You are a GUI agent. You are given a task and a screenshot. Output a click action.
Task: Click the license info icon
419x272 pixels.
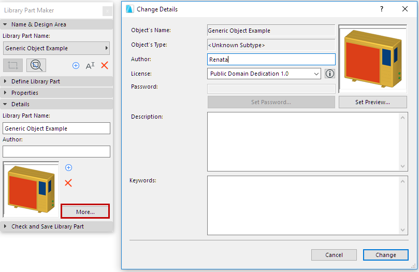coord(330,74)
